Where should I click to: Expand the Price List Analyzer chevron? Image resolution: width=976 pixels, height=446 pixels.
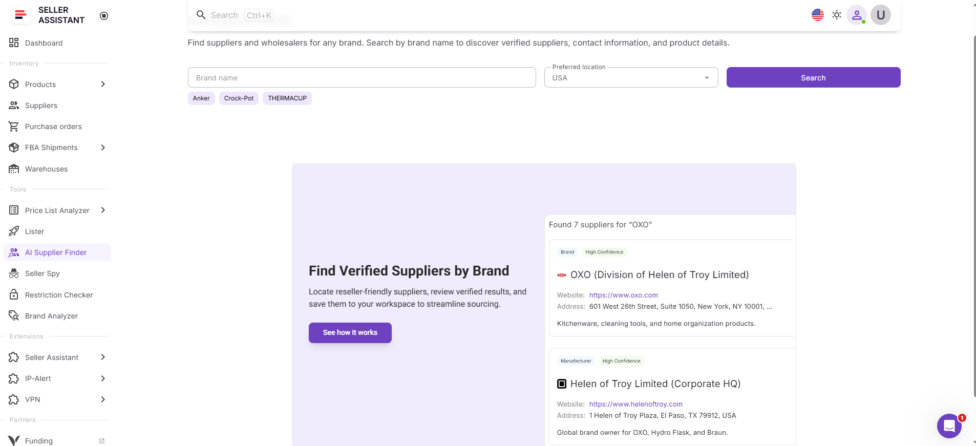coord(103,210)
